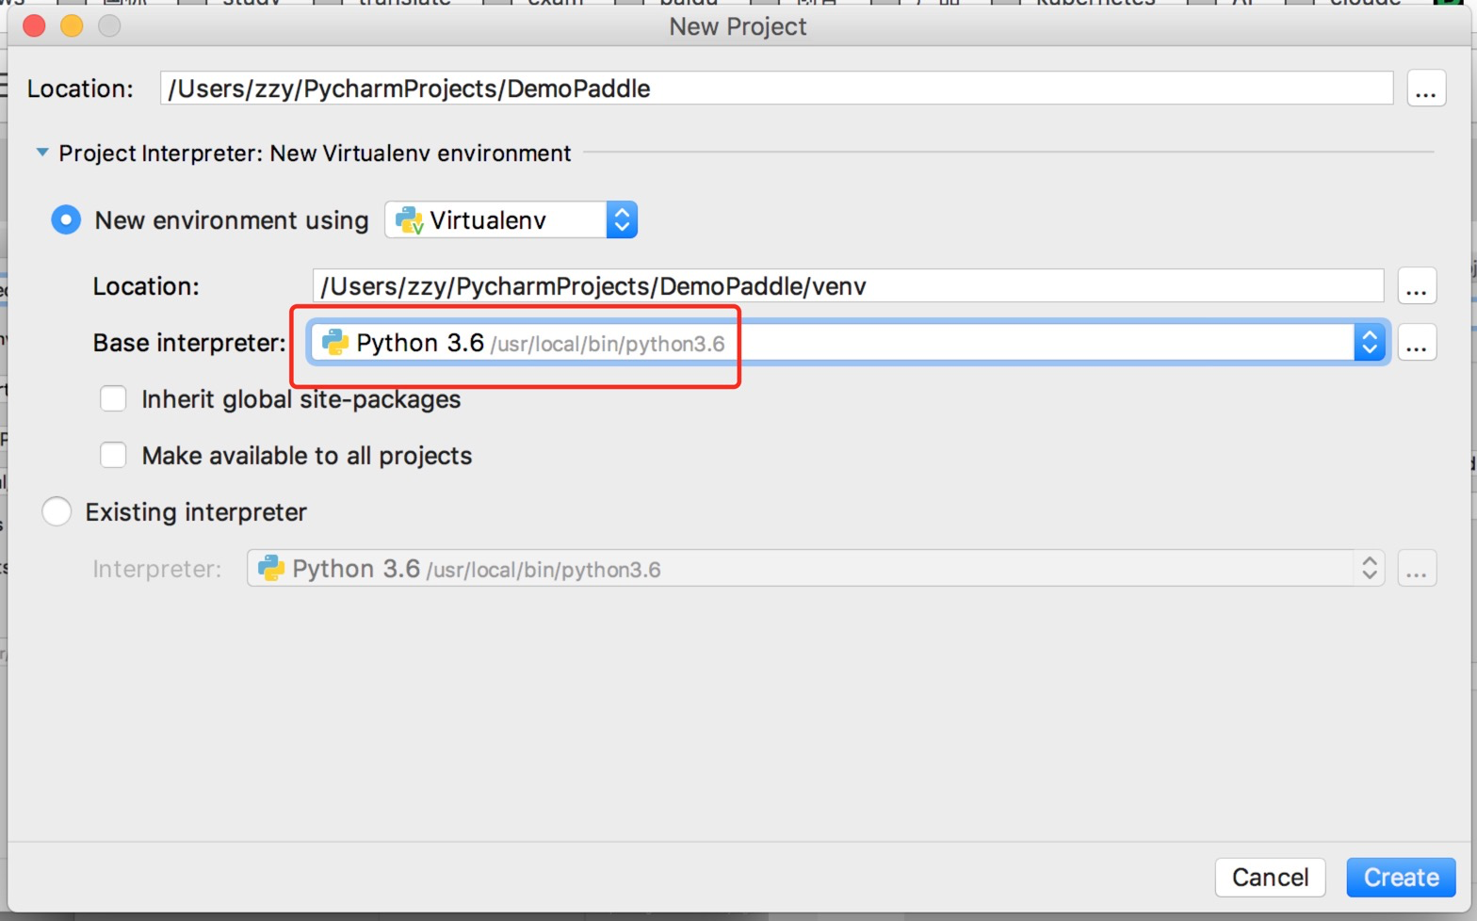
Task: Click the Base interpreter label
Action: pos(189,343)
